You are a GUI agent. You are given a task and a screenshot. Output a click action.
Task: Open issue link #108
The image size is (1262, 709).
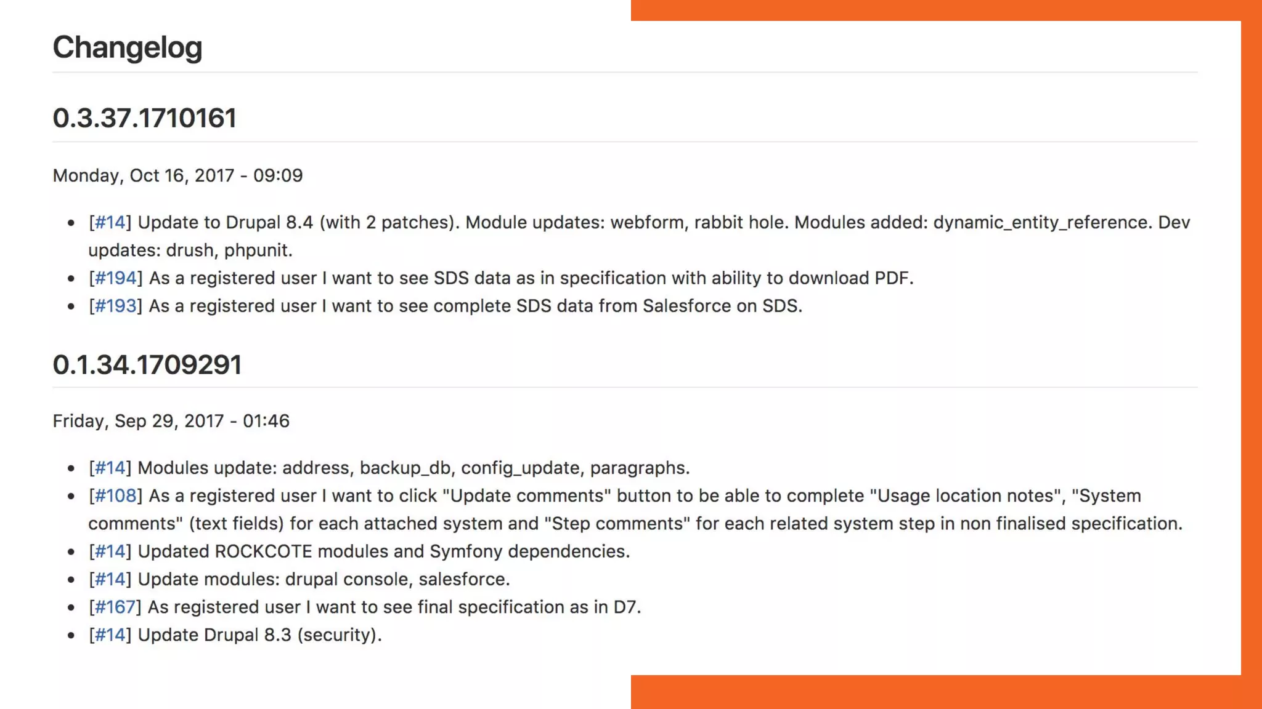(115, 495)
